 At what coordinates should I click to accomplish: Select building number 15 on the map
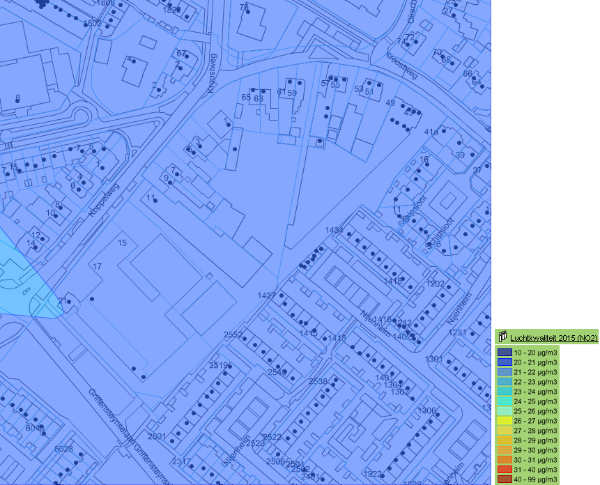(123, 243)
